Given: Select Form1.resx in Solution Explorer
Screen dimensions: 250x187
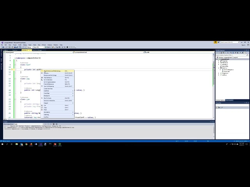Looking at the screenshot, I should [227, 71].
